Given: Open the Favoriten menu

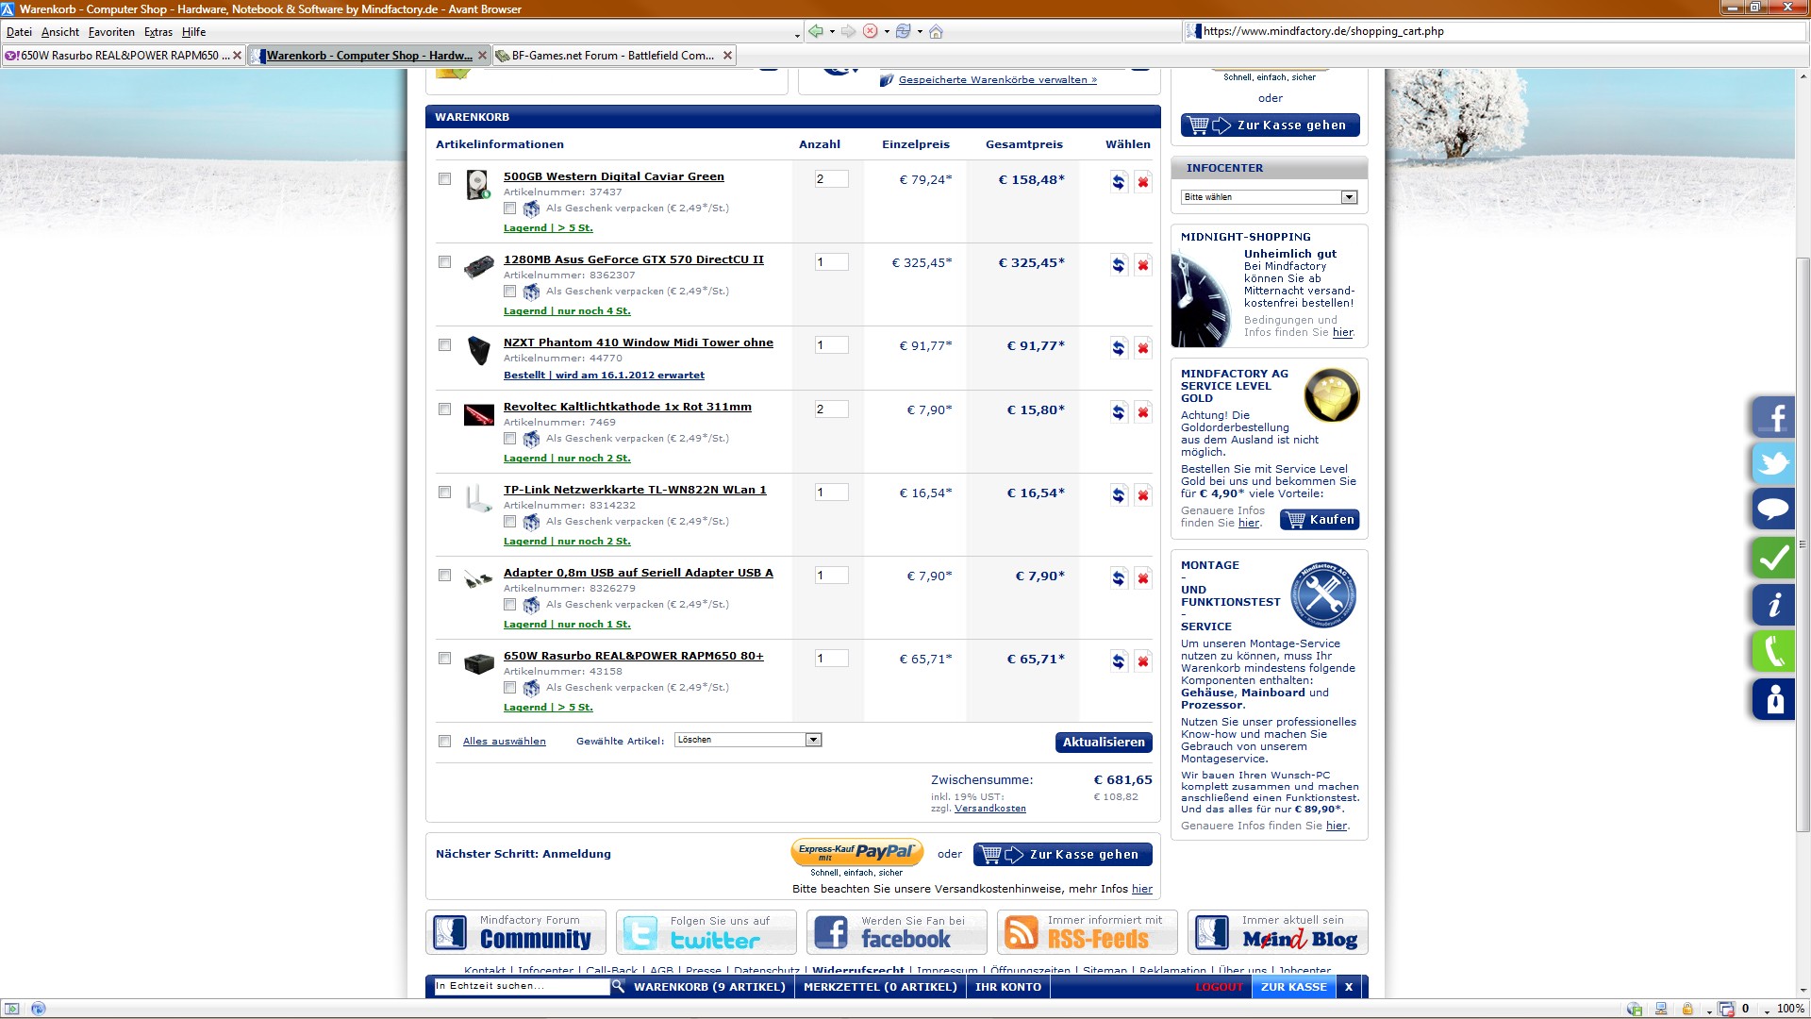Looking at the screenshot, I should [x=111, y=32].
